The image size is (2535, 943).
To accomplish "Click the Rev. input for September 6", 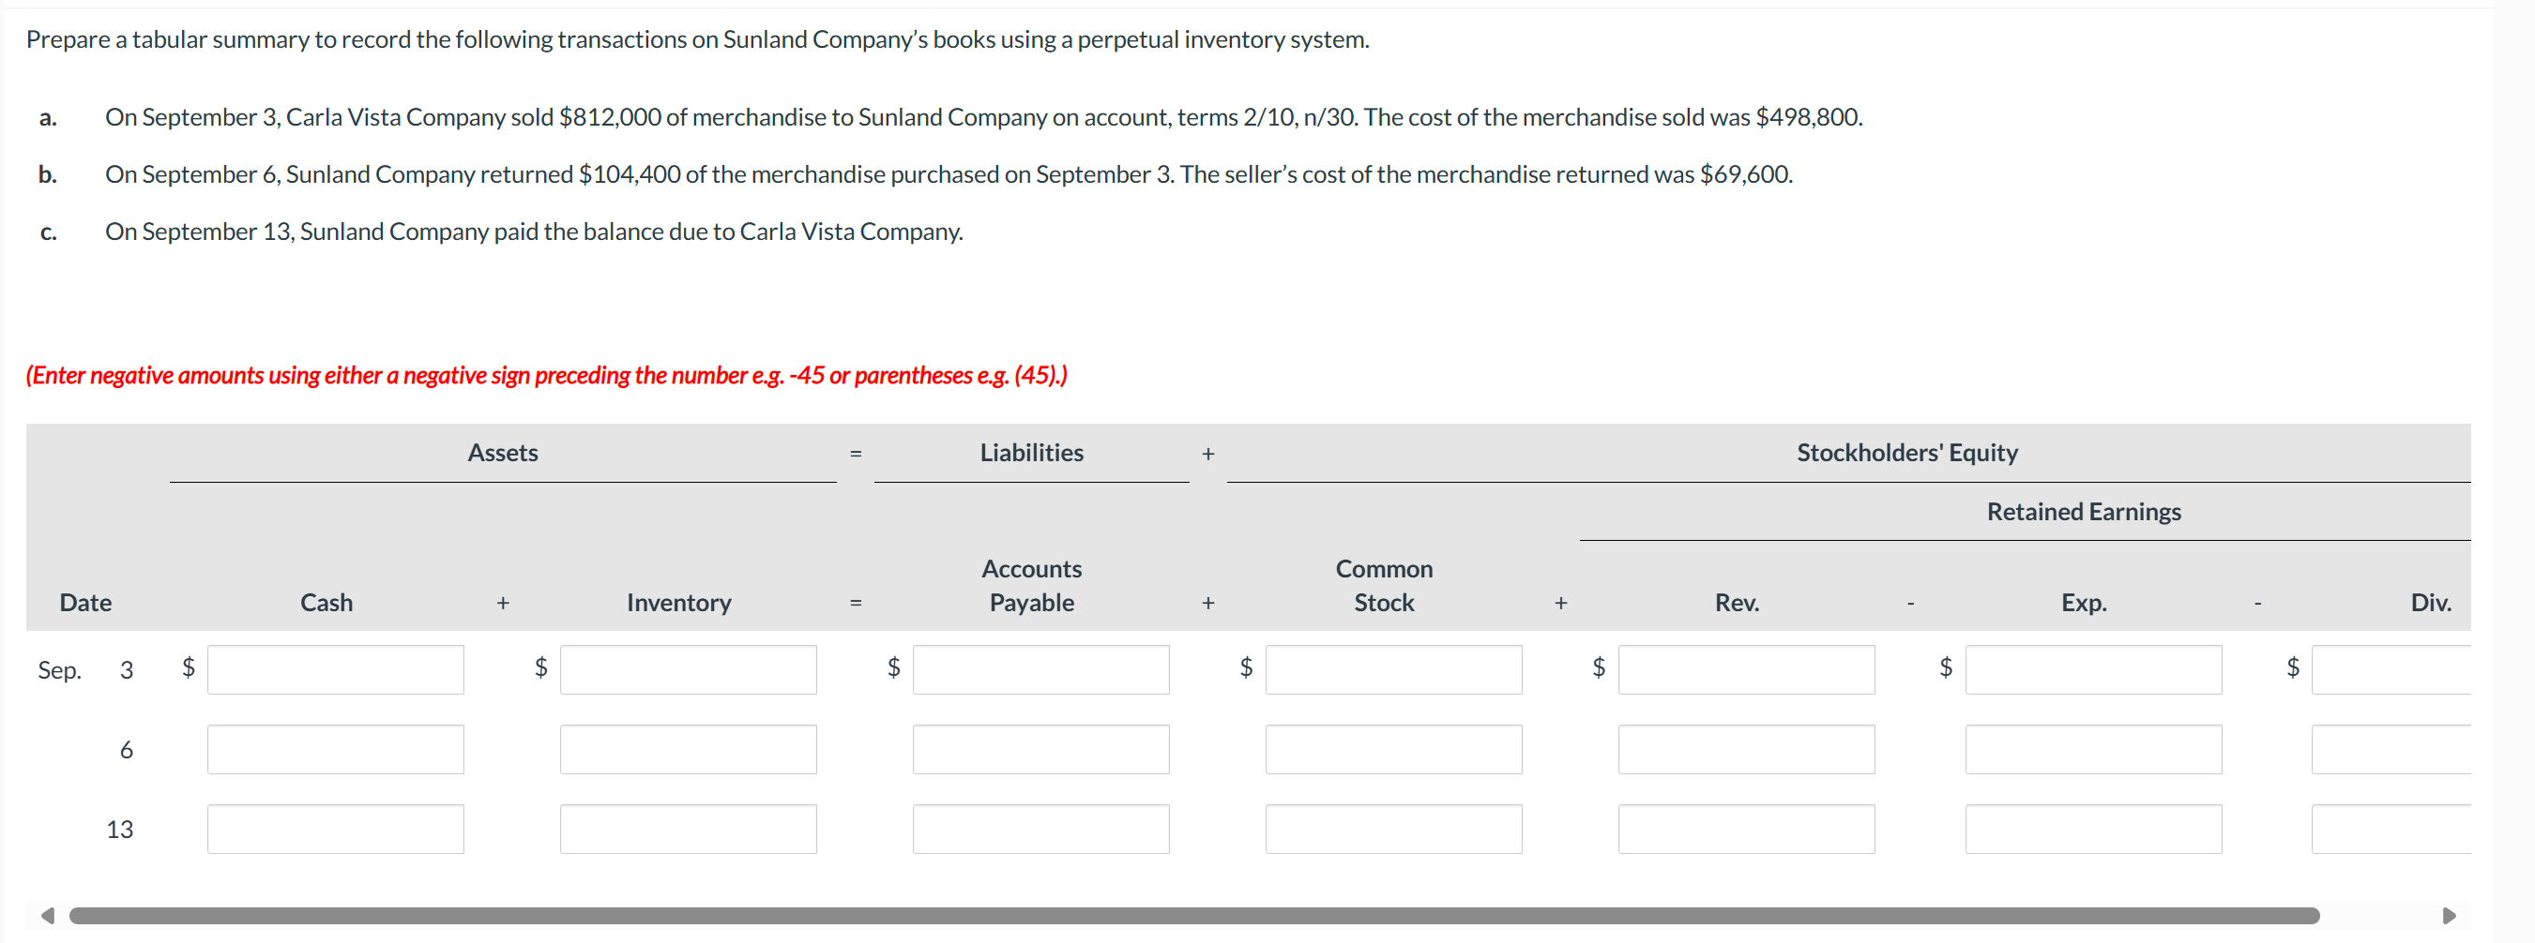I will (1746, 748).
